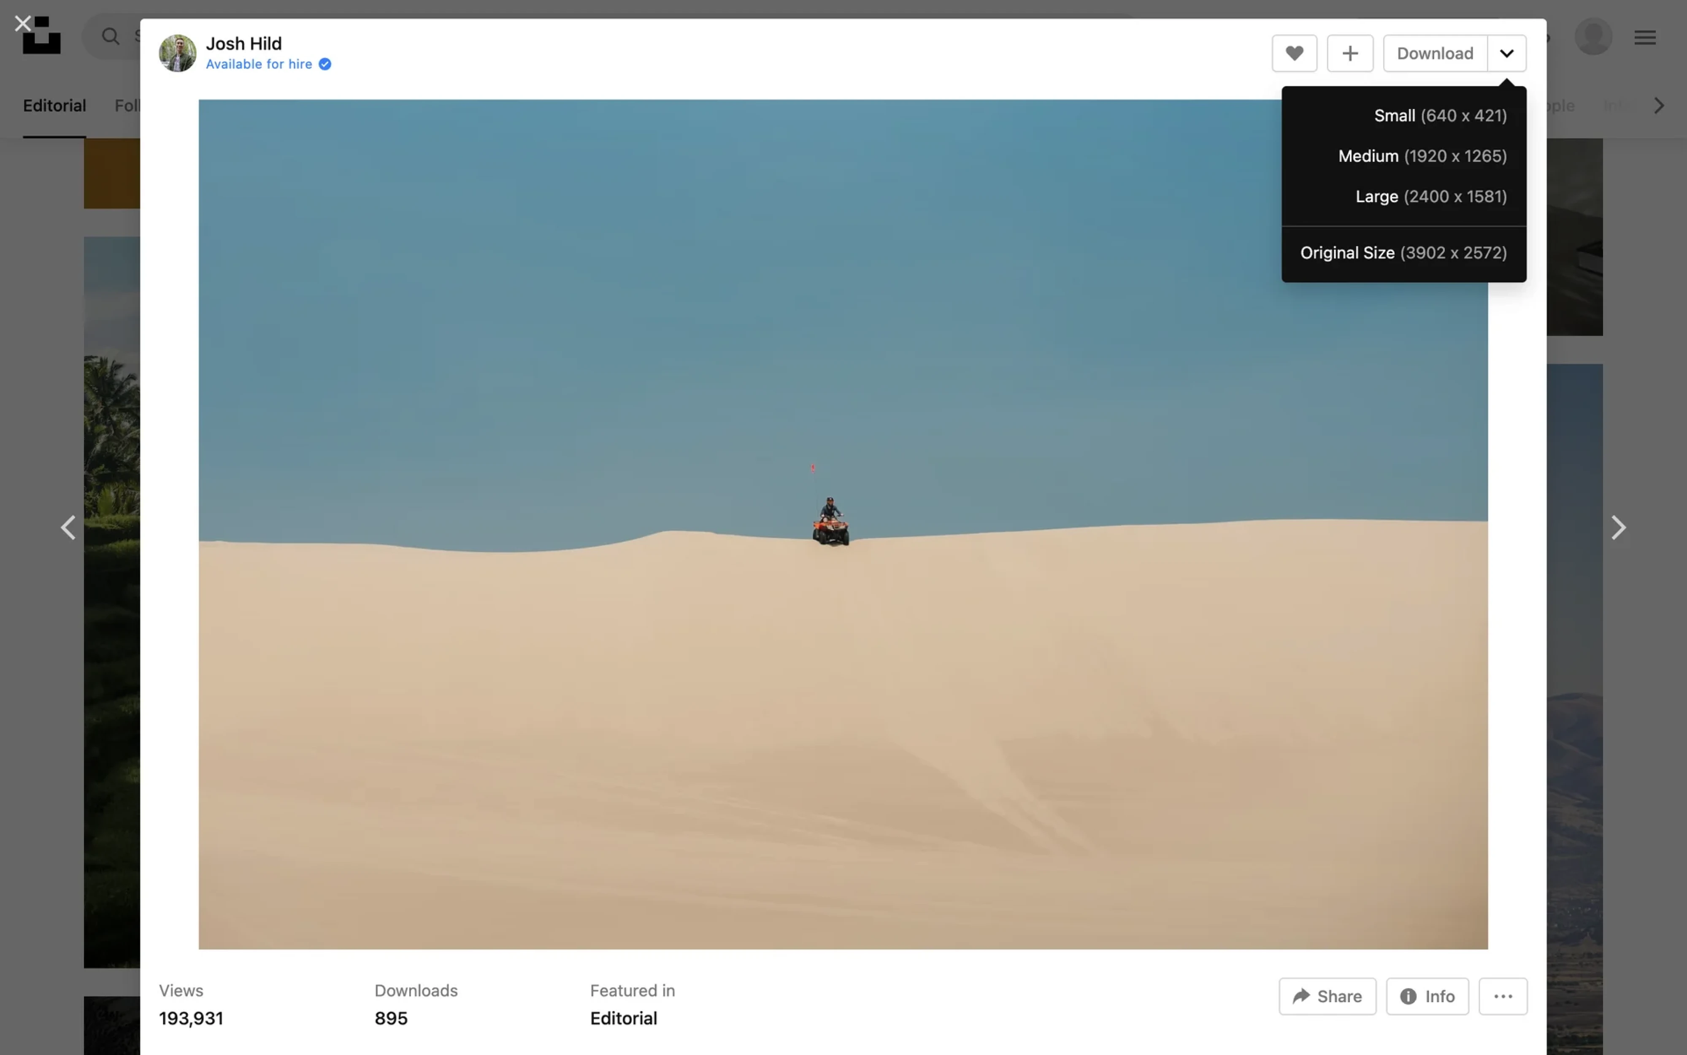Collapse the download size dropdown arrow

tap(1507, 53)
